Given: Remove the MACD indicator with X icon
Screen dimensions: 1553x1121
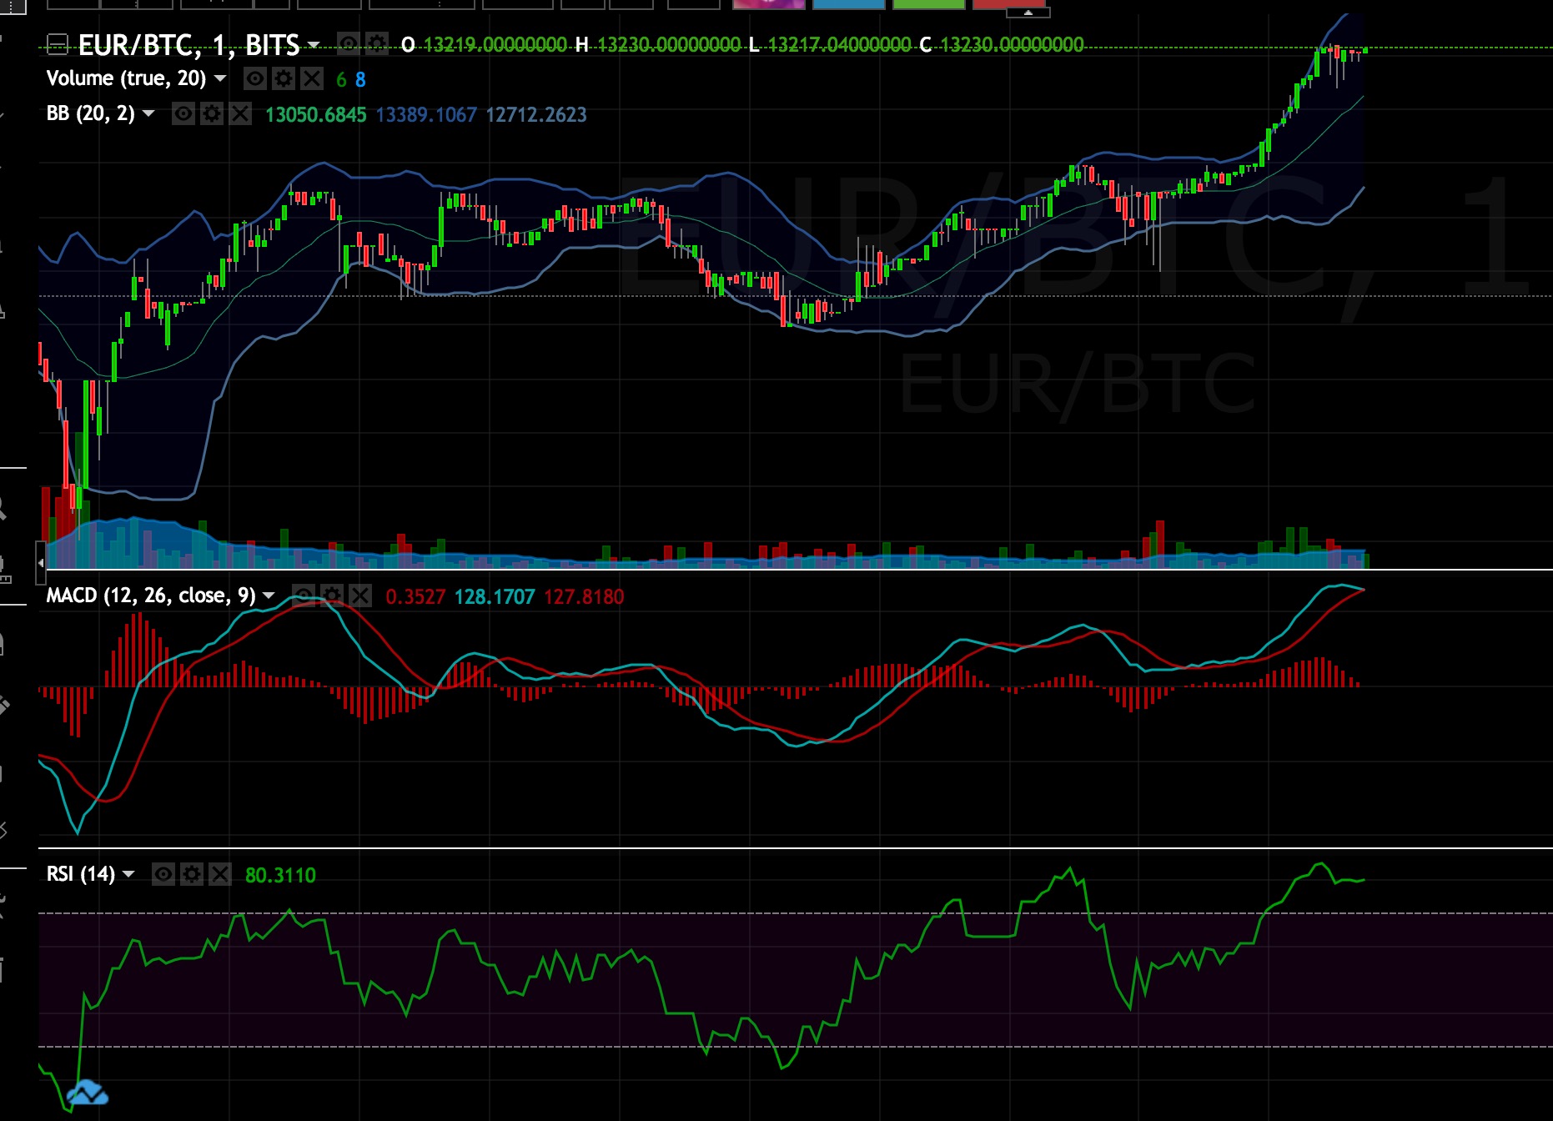Looking at the screenshot, I should pos(360,596).
